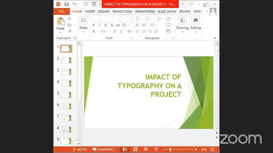This screenshot has height=153, width=273.
Task: Switch to the TRANSITIONS tab
Action: coord(122,11)
